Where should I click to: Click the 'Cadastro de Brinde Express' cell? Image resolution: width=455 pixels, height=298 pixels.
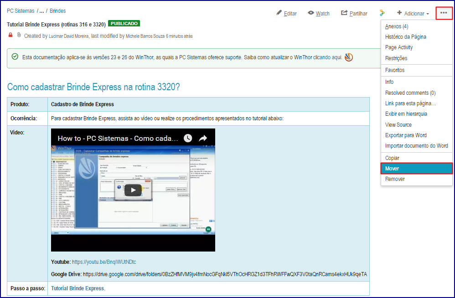pos(209,104)
